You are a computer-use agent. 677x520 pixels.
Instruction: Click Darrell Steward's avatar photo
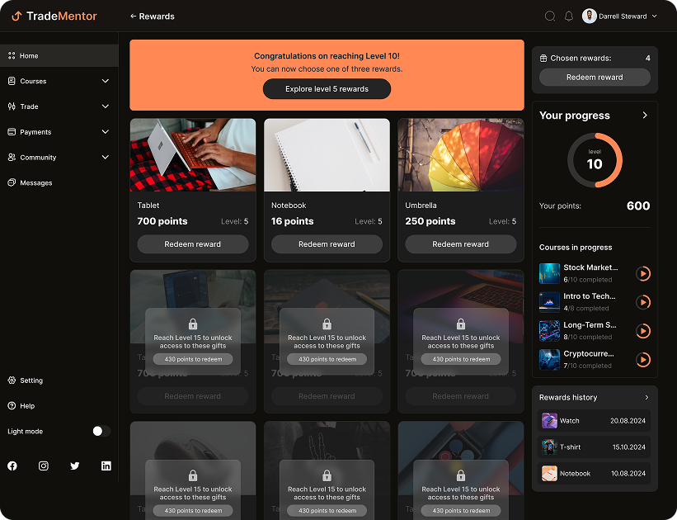point(589,16)
